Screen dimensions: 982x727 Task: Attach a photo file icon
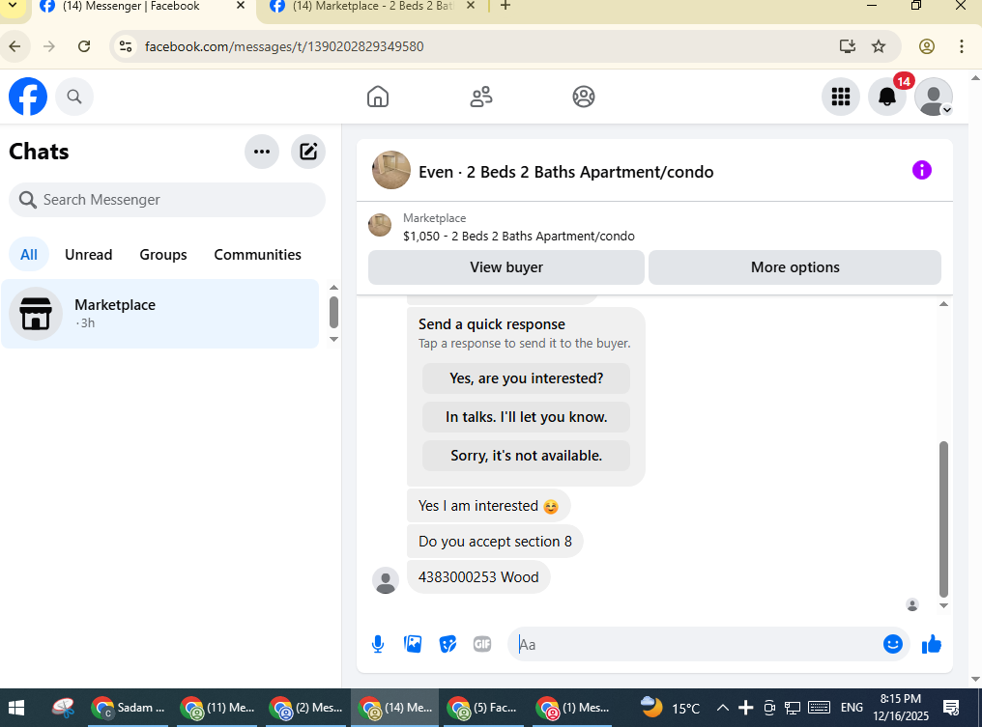tap(413, 644)
